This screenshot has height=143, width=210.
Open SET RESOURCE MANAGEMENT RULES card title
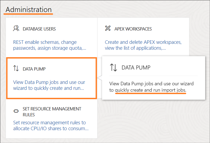[x=52, y=112]
